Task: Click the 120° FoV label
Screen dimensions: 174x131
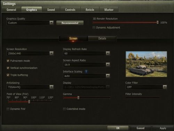Action: pos(50,98)
